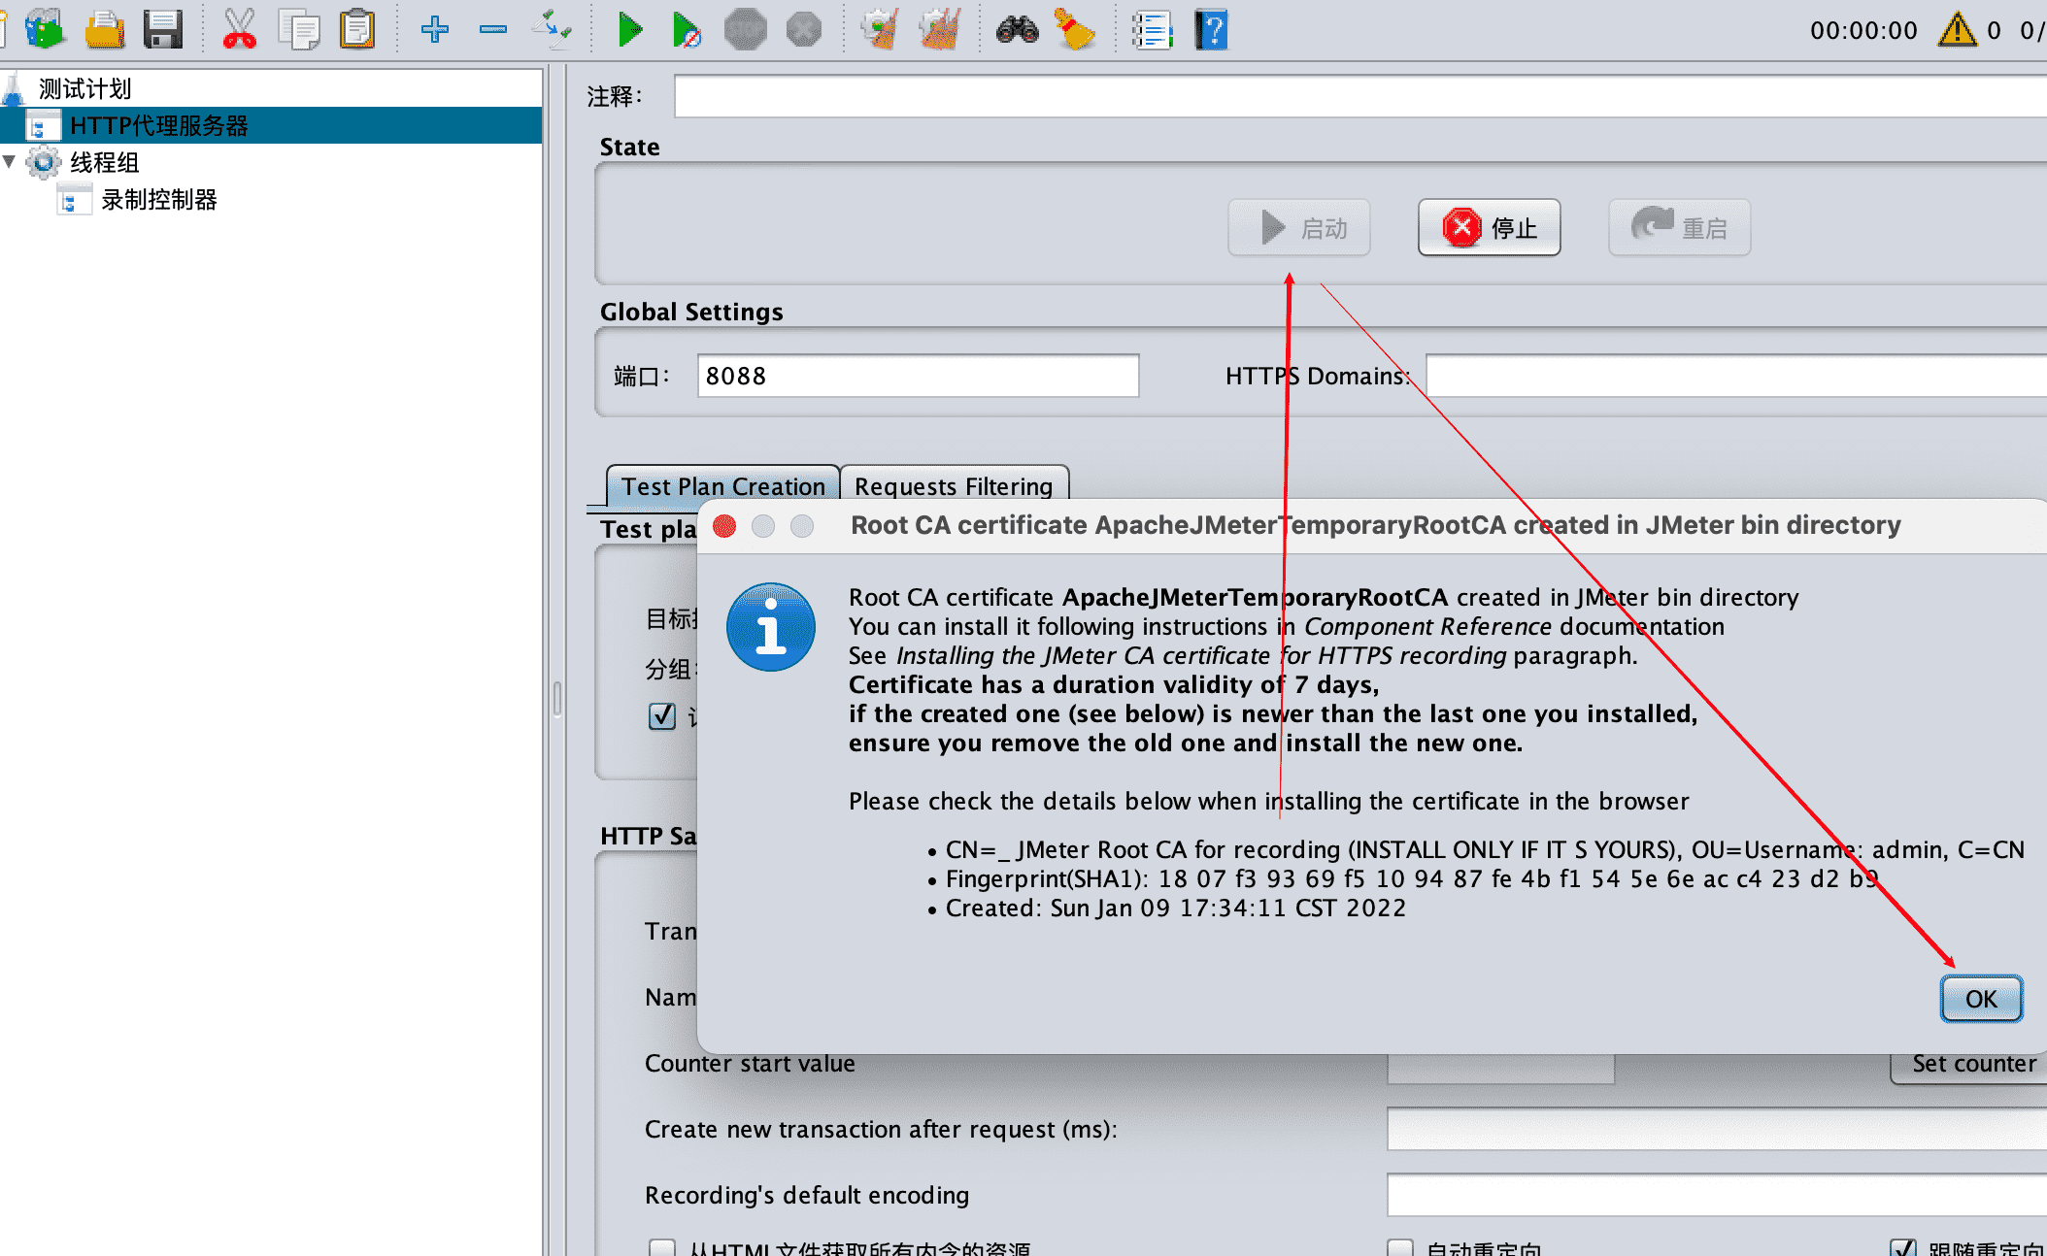Open the Function Helper list icon
Image resolution: width=2047 pixels, height=1256 pixels.
[1153, 29]
